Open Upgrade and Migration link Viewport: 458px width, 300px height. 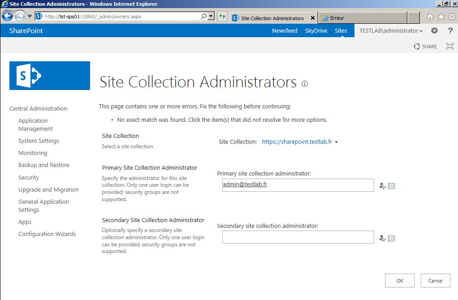(x=48, y=189)
